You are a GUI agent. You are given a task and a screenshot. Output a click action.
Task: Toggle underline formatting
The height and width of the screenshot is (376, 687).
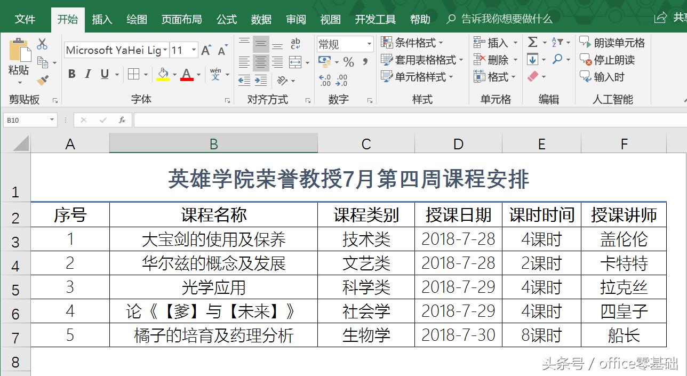[103, 74]
